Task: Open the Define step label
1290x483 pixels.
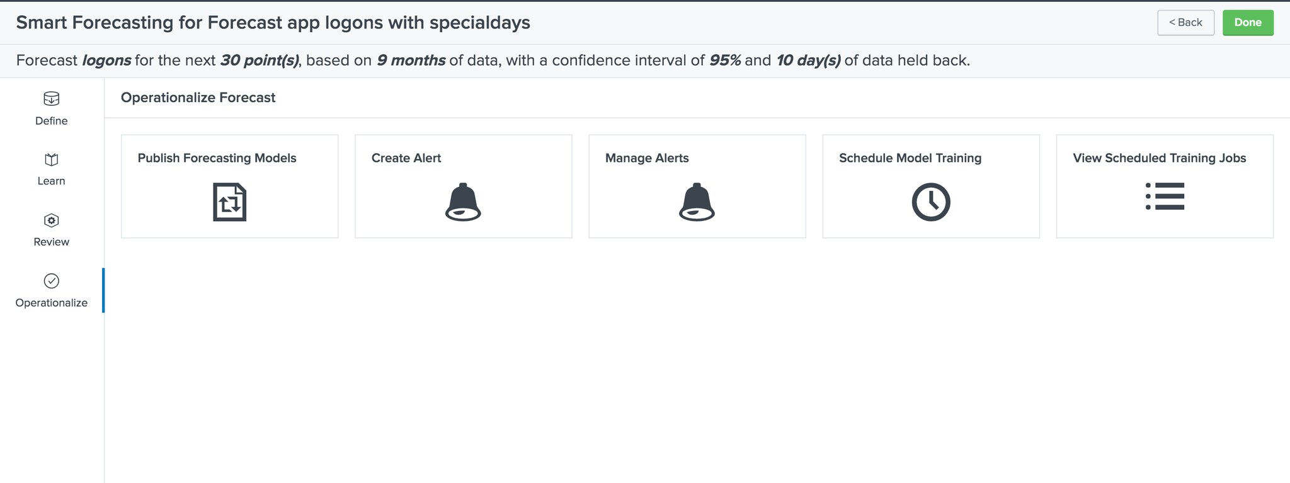Action: 52,121
